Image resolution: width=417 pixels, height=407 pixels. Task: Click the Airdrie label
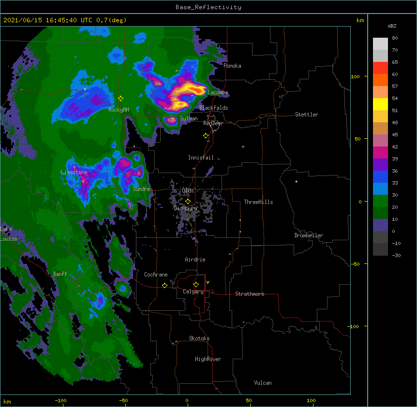pyautogui.click(x=195, y=260)
